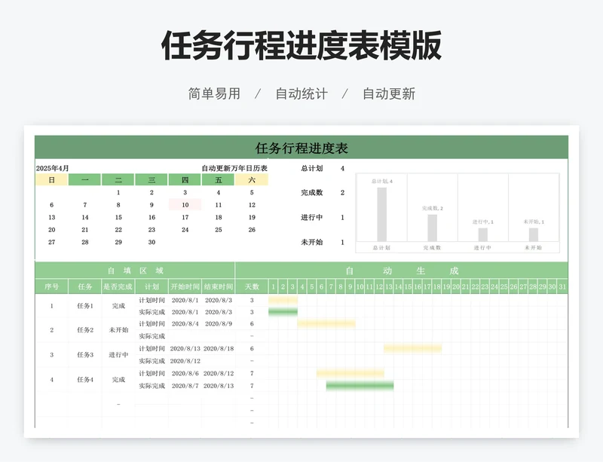Click day 31 in the Gantt header
The height and width of the screenshot is (462, 603).
(562, 286)
